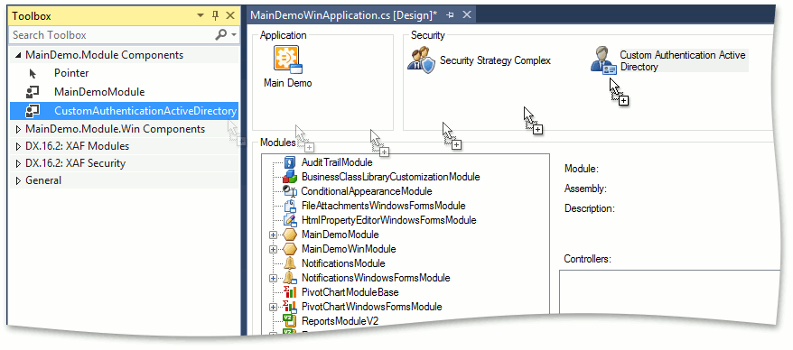Select HtmlPropertyEditorWindowsFormsModule in tree
The height and width of the screenshot is (350, 793).
(x=389, y=220)
